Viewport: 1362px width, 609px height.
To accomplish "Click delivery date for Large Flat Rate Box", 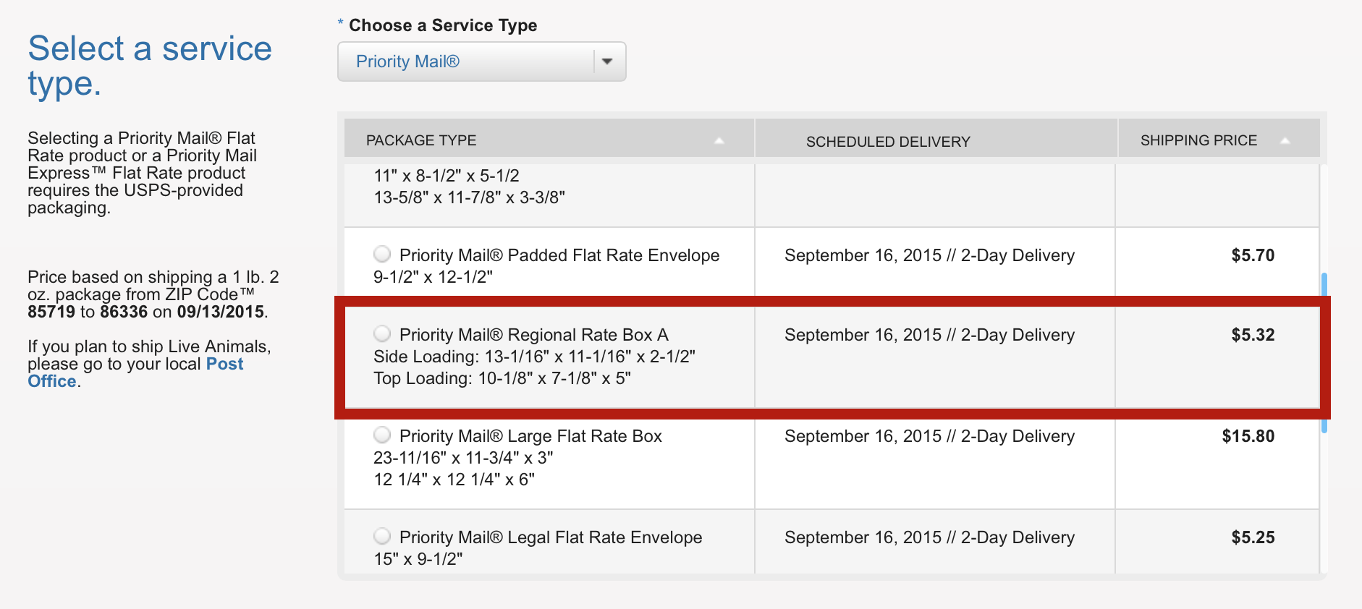I will click(929, 436).
